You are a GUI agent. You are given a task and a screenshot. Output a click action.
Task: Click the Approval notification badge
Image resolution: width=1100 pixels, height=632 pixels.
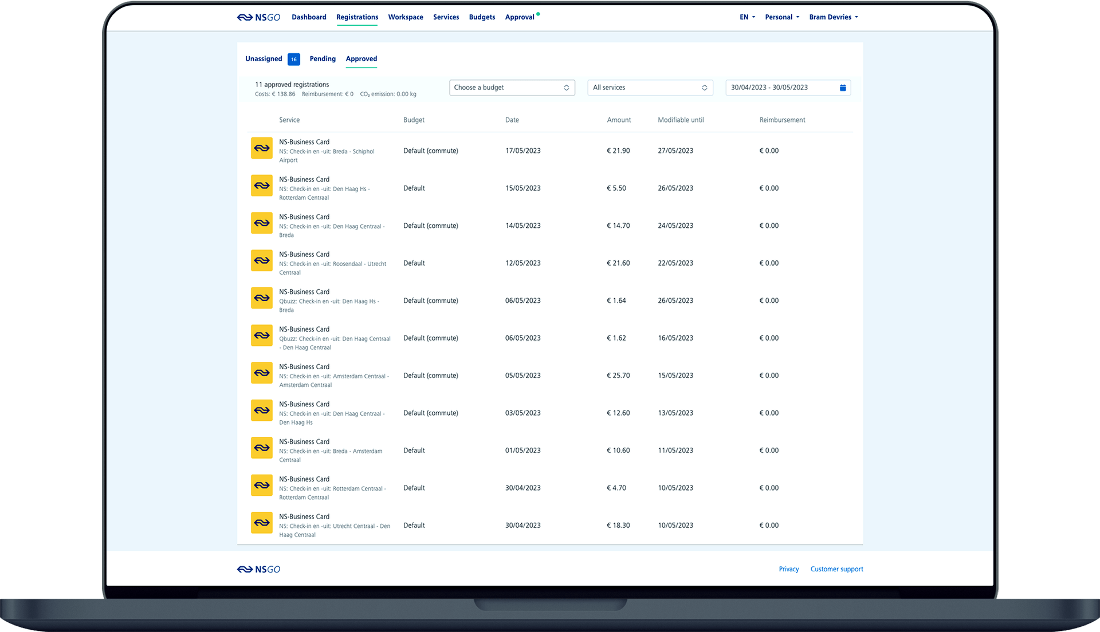[538, 14]
